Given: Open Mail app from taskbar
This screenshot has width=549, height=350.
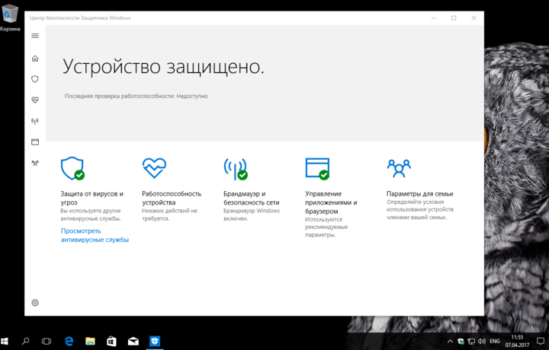Looking at the screenshot, I should [x=133, y=342].
